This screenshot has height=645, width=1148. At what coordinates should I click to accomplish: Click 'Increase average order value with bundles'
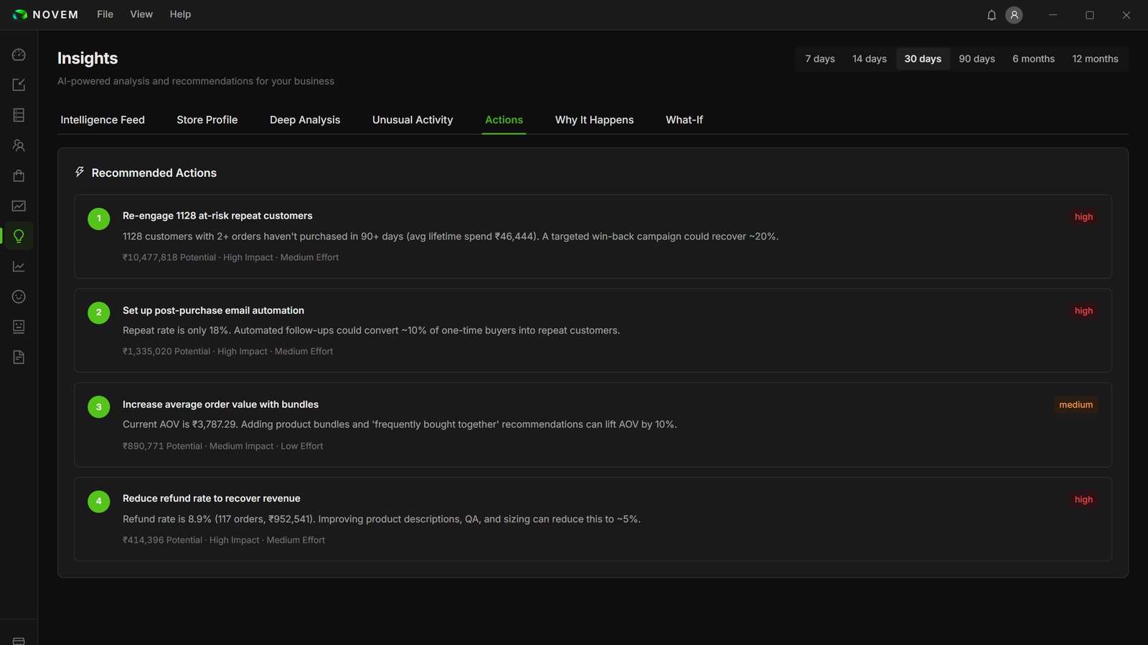pyautogui.click(x=220, y=404)
